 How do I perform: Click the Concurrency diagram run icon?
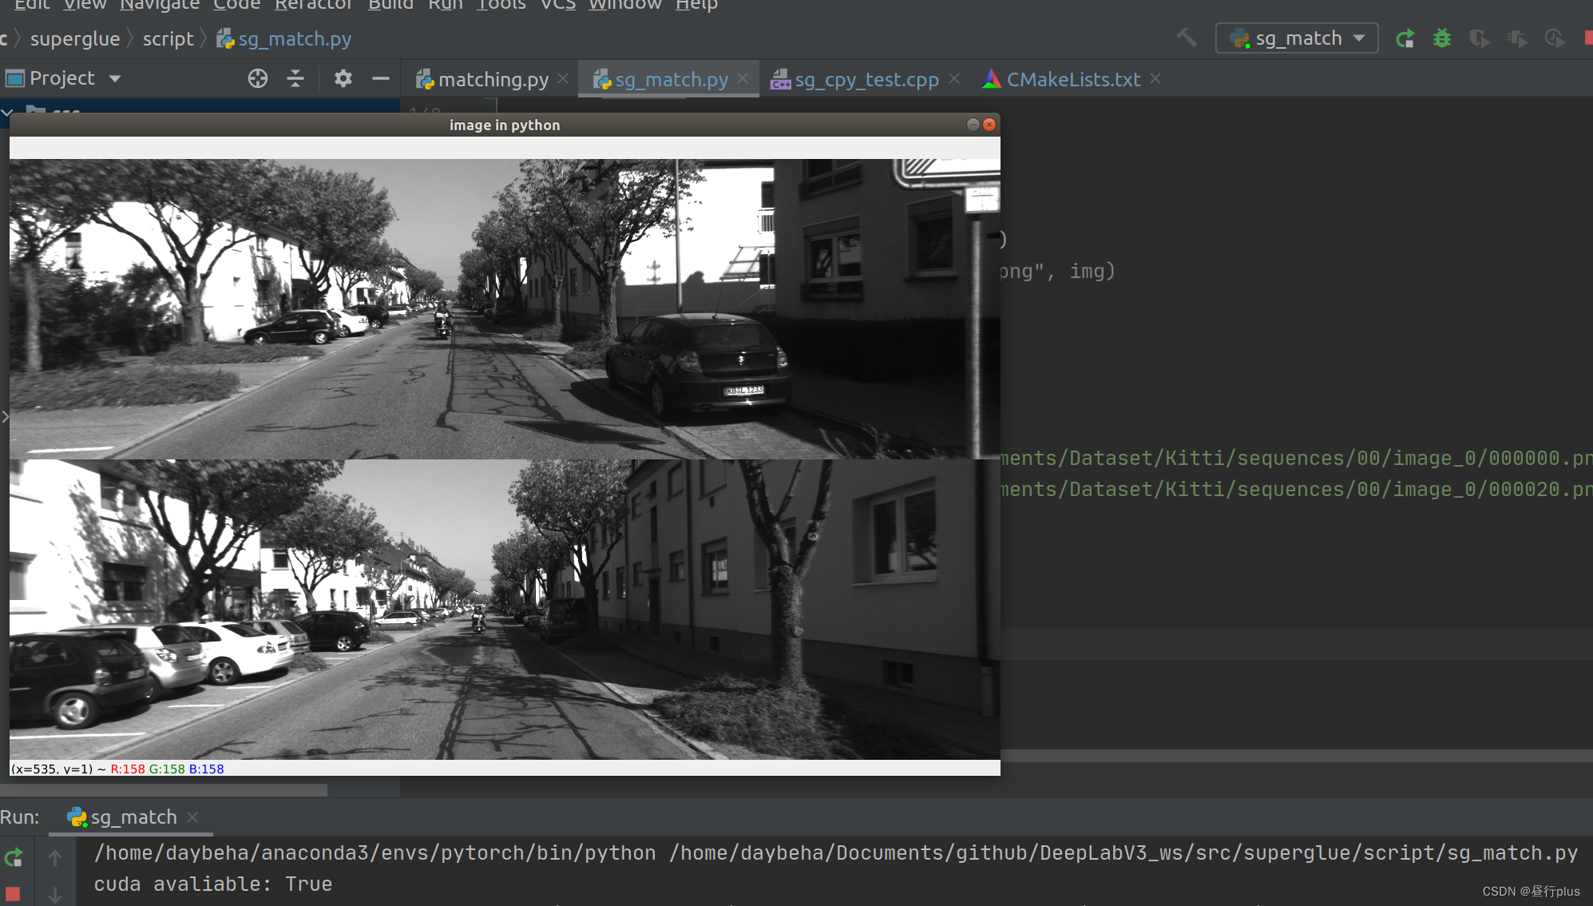[x=1554, y=38]
